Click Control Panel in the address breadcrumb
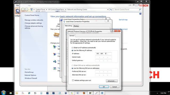The height and width of the screenshot is (95, 170). tap(40, 9)
